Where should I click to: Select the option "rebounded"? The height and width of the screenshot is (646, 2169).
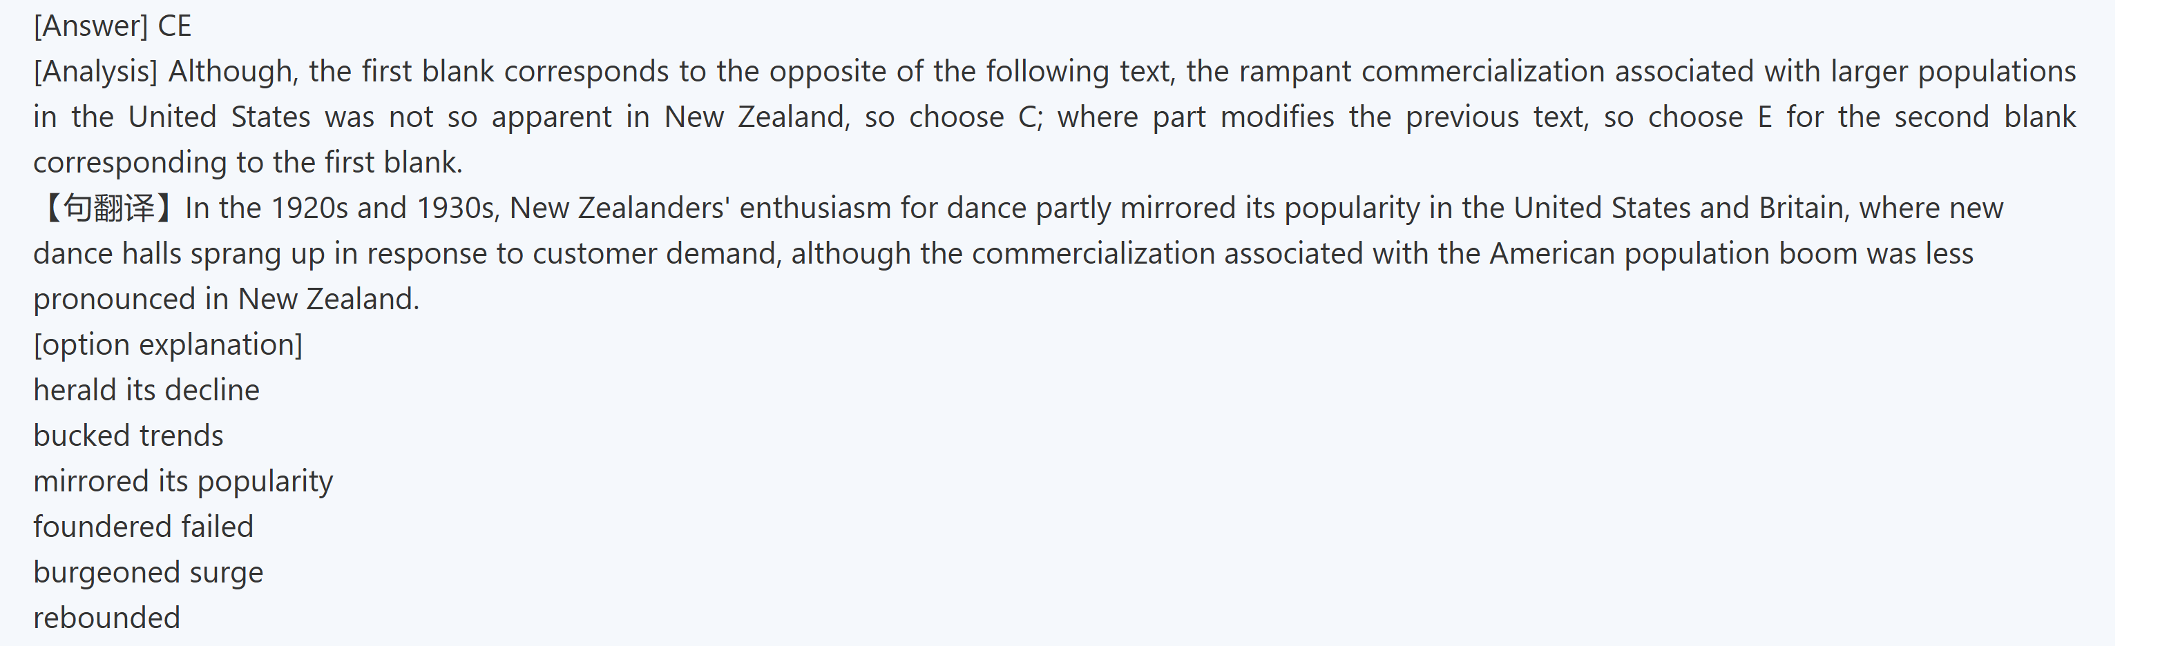106,618
